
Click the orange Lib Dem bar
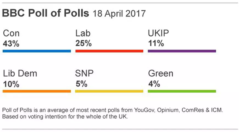tap(37, 91)
